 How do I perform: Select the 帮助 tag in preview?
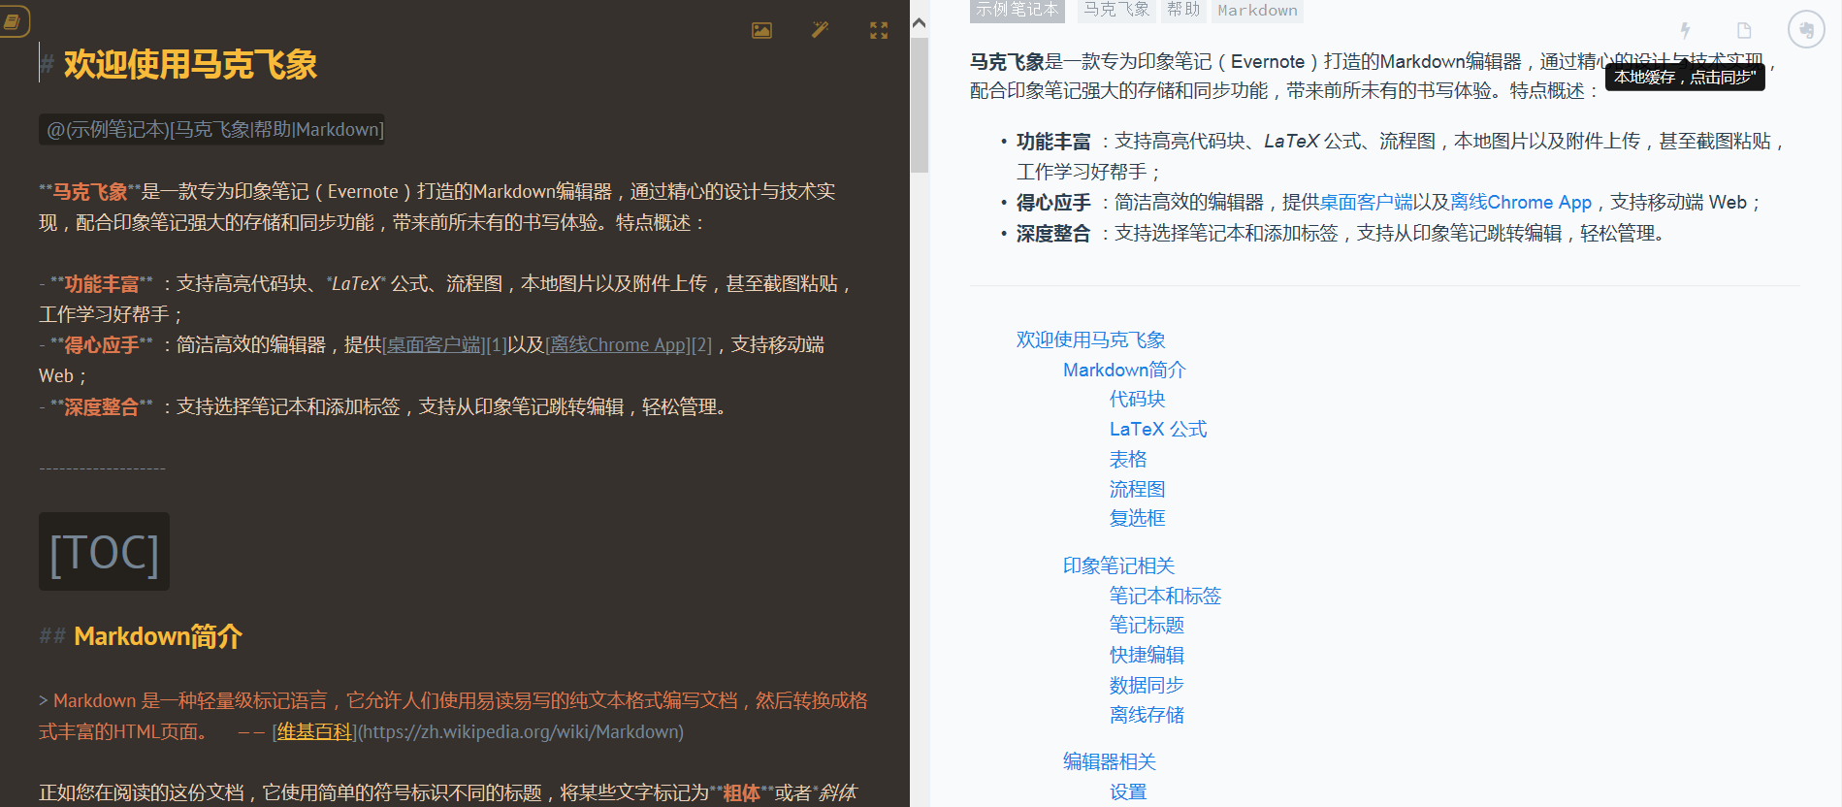coord(1183,10)
